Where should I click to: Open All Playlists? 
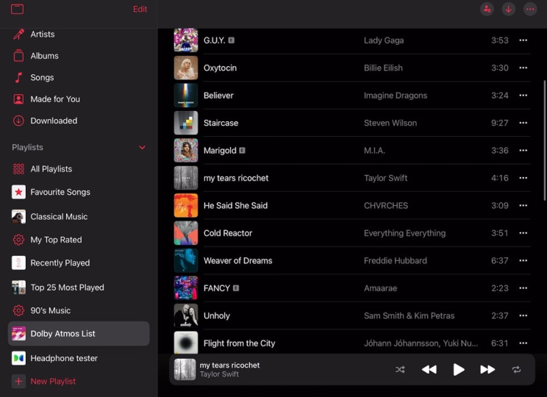[x=79, y=169]
